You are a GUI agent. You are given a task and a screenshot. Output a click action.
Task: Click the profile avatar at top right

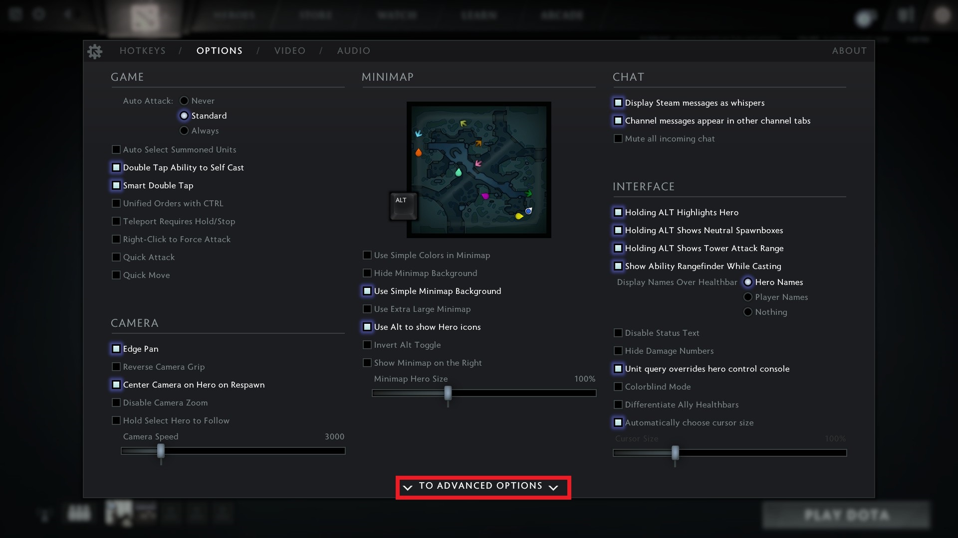click(942, 15)
